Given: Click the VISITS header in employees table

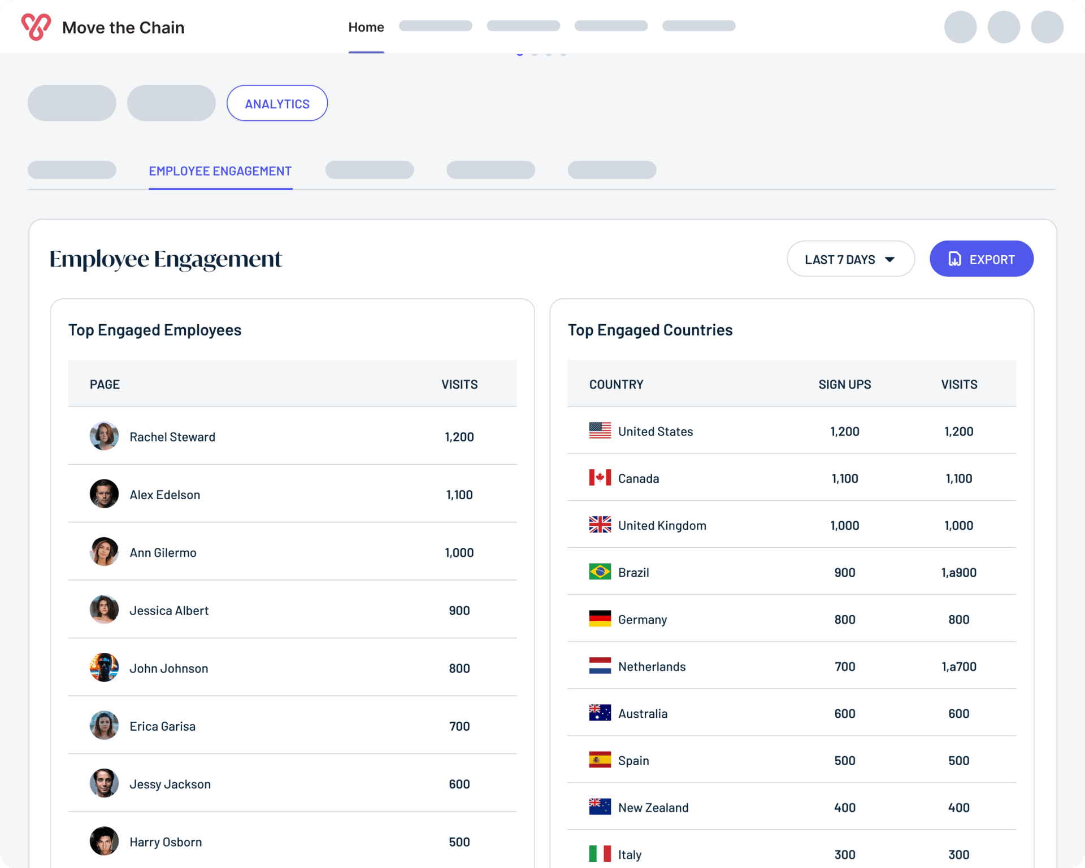Looking at the screenshot, I should point(459,384).
